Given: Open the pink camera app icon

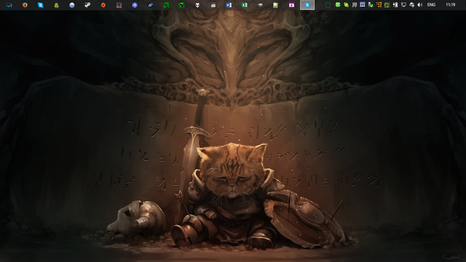Looking at the screenshot, I should point(292,5).
